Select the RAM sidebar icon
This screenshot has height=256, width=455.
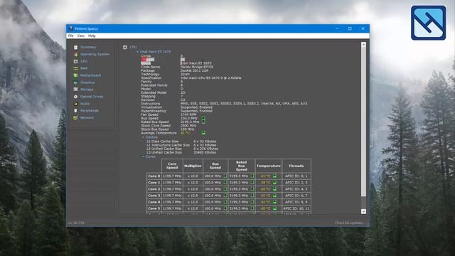[76, 68]
